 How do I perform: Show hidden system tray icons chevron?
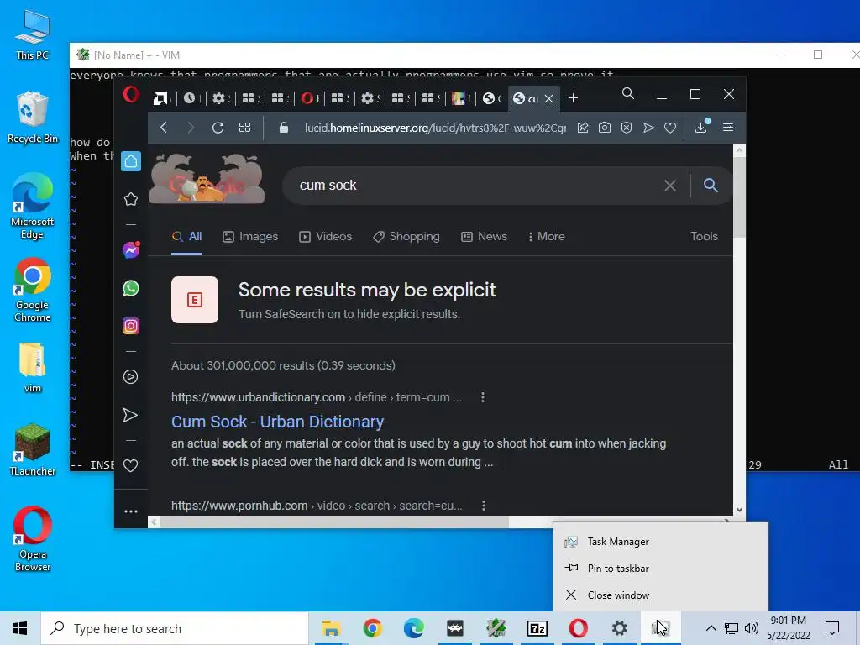(711, 628)
